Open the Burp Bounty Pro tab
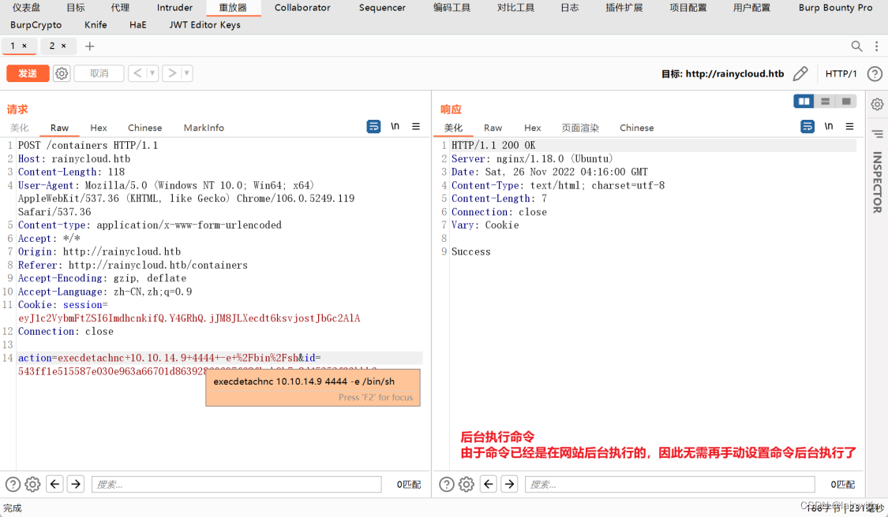Image resolution: width=888 pixels, height=517 pixels. 835,8
